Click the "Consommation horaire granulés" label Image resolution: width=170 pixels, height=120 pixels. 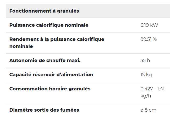(x=50, y=89)
